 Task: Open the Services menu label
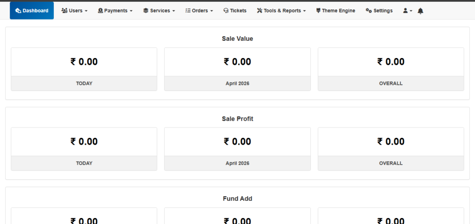[x=160, y=11]
